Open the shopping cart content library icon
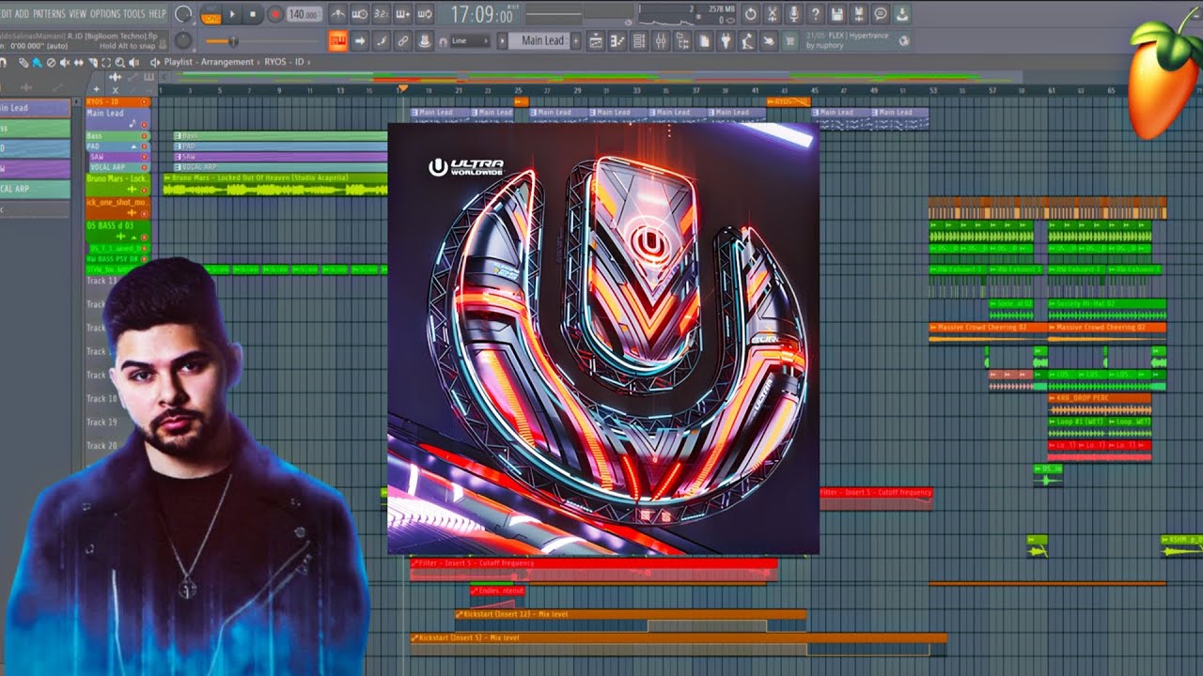The height and width of the screenshot is (676, 1203). click(789, 40)
